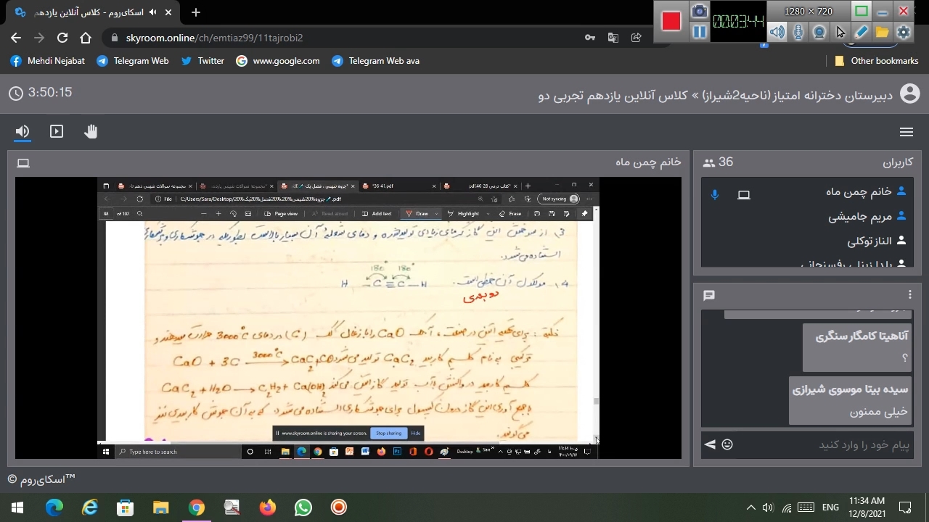Viewport: 929px width, 522px height.
Task: Open Skyroom hamburger menu
Action: click(x=906, y=132)
